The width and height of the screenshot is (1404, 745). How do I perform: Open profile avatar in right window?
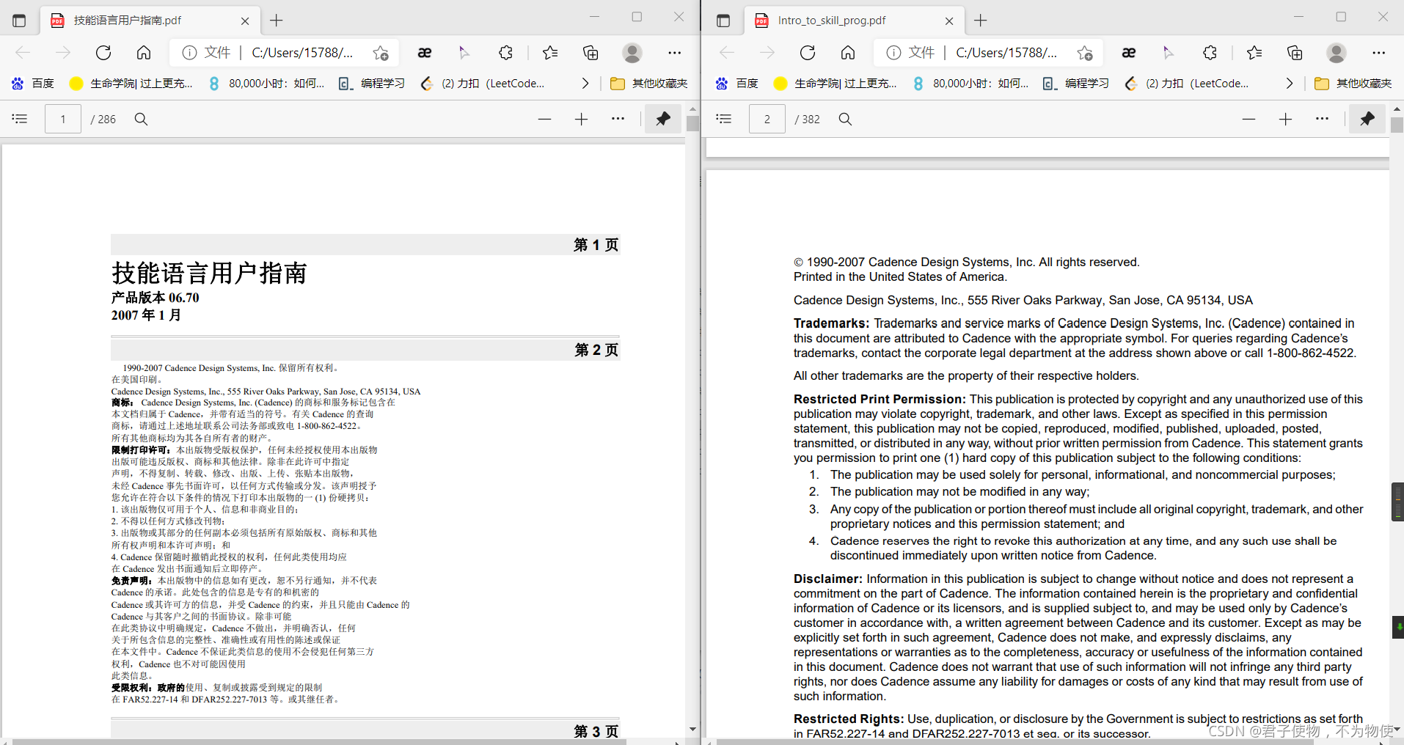click(1336, 53)
